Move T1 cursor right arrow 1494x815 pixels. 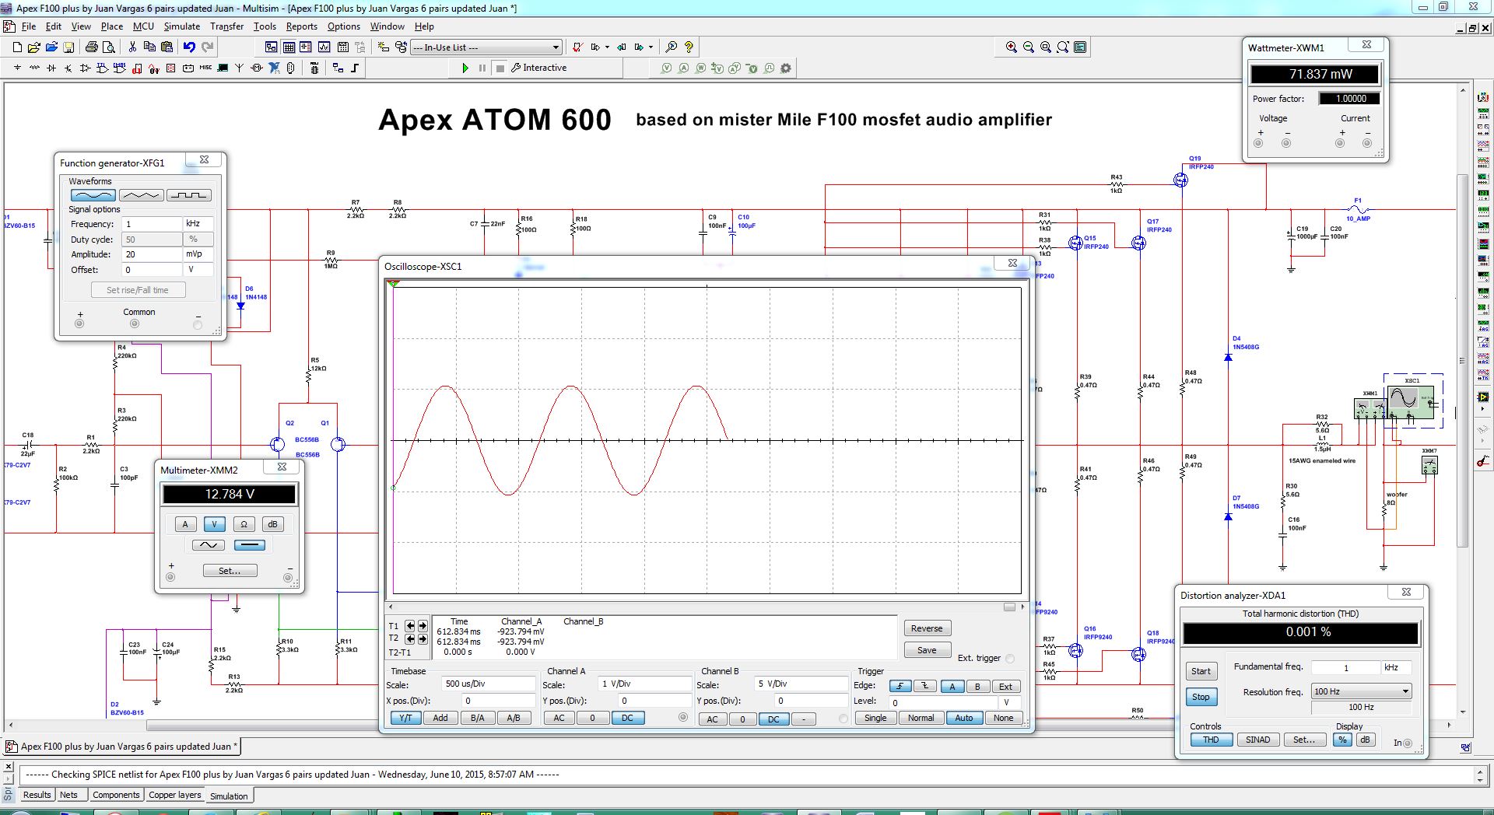click(423, 626)
